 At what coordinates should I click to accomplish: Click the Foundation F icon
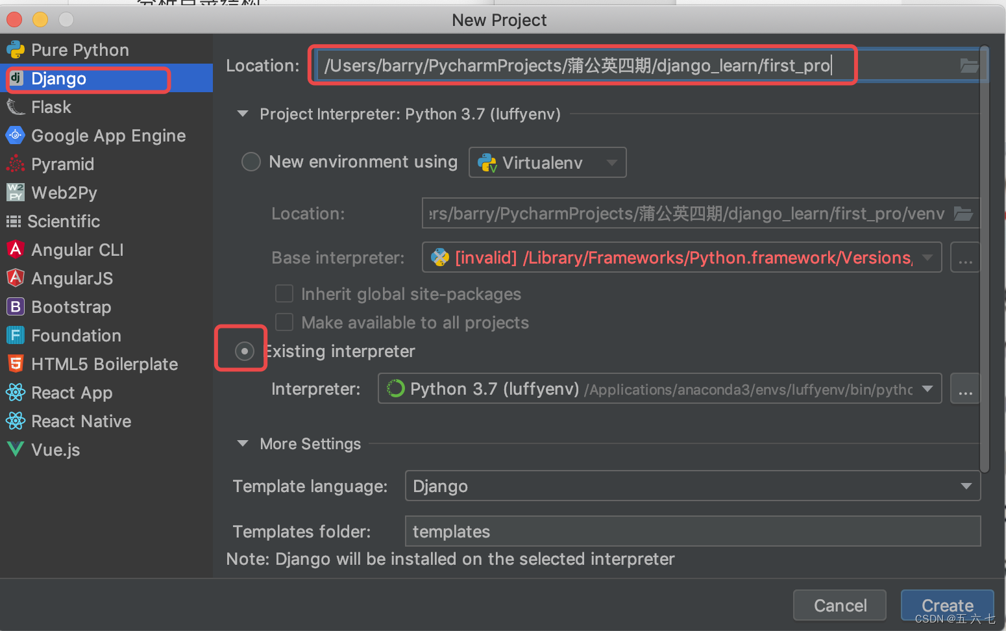(16, 335)
